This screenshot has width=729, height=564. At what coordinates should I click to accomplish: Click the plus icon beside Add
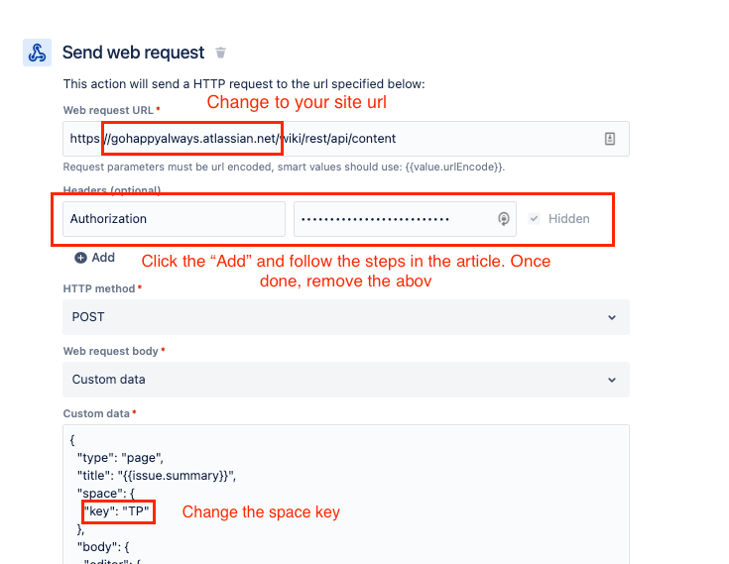click(x=80, y=258)
